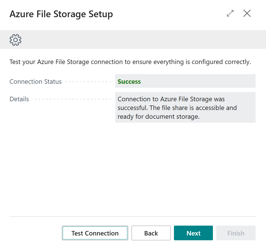
Task: Go Back to the previous setup step
Action: click(151, 233)
